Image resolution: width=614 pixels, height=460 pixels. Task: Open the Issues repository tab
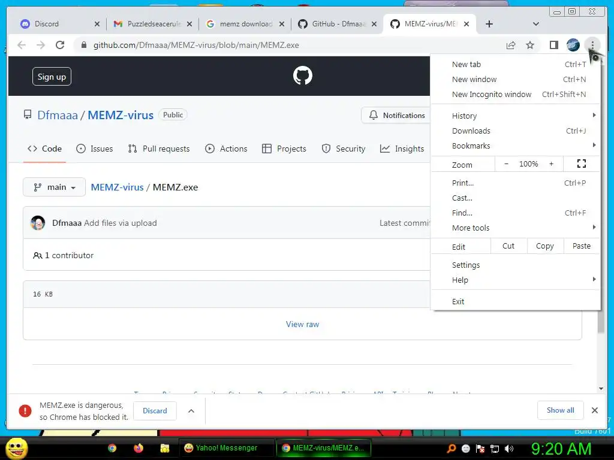(x=94, y=149)
